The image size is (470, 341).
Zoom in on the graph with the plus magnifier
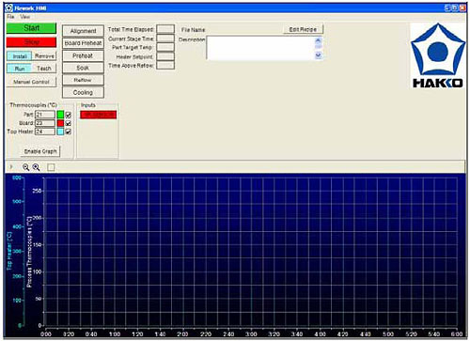click(37, 167)
